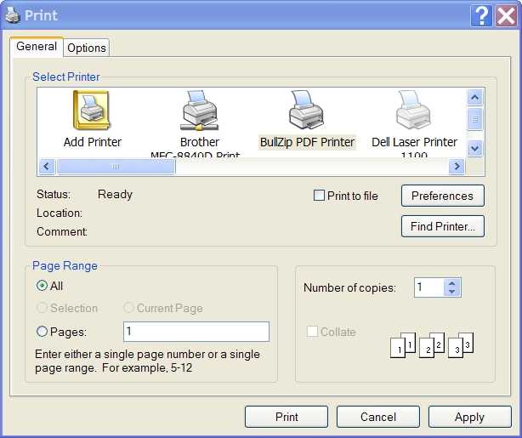Decrease the number of copies with the down arrow
This screenshot has width=522, height=438.
click(x=451, y=292)
